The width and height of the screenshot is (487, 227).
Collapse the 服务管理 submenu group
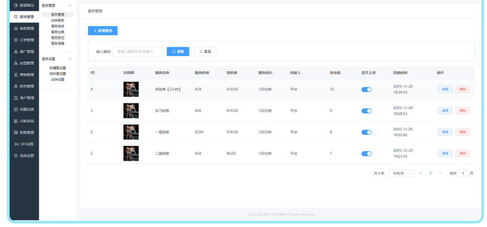70,6
